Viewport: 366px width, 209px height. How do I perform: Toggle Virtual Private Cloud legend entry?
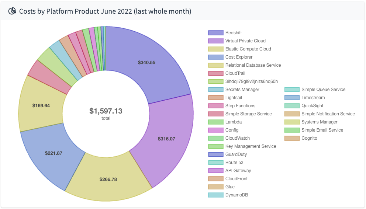(x=245, y=41)
